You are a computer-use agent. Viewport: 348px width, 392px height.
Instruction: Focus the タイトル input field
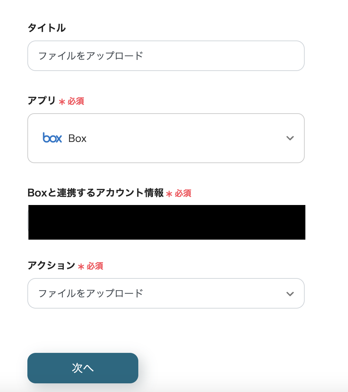tap(166, 56)
